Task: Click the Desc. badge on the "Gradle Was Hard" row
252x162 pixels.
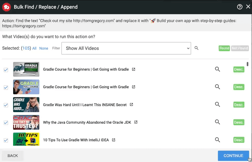Action: (x=238, y=104)
